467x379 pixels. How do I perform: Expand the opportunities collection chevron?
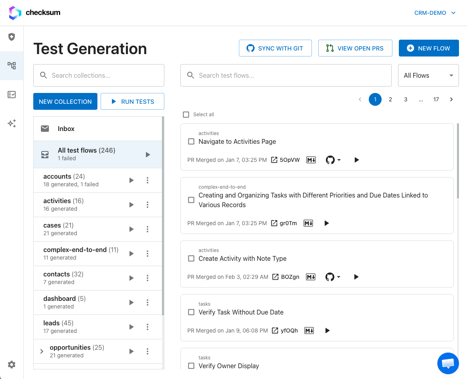41,351
